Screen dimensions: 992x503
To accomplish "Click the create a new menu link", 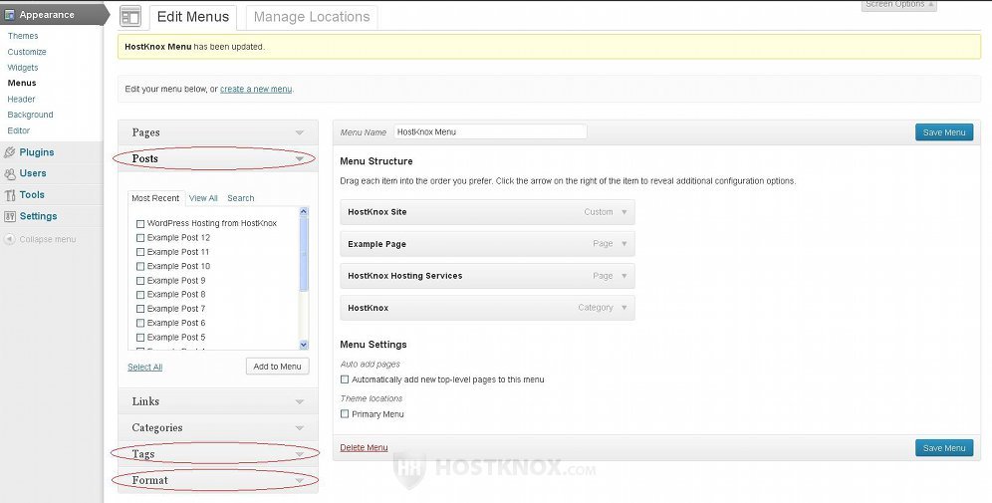I will 256,90.
